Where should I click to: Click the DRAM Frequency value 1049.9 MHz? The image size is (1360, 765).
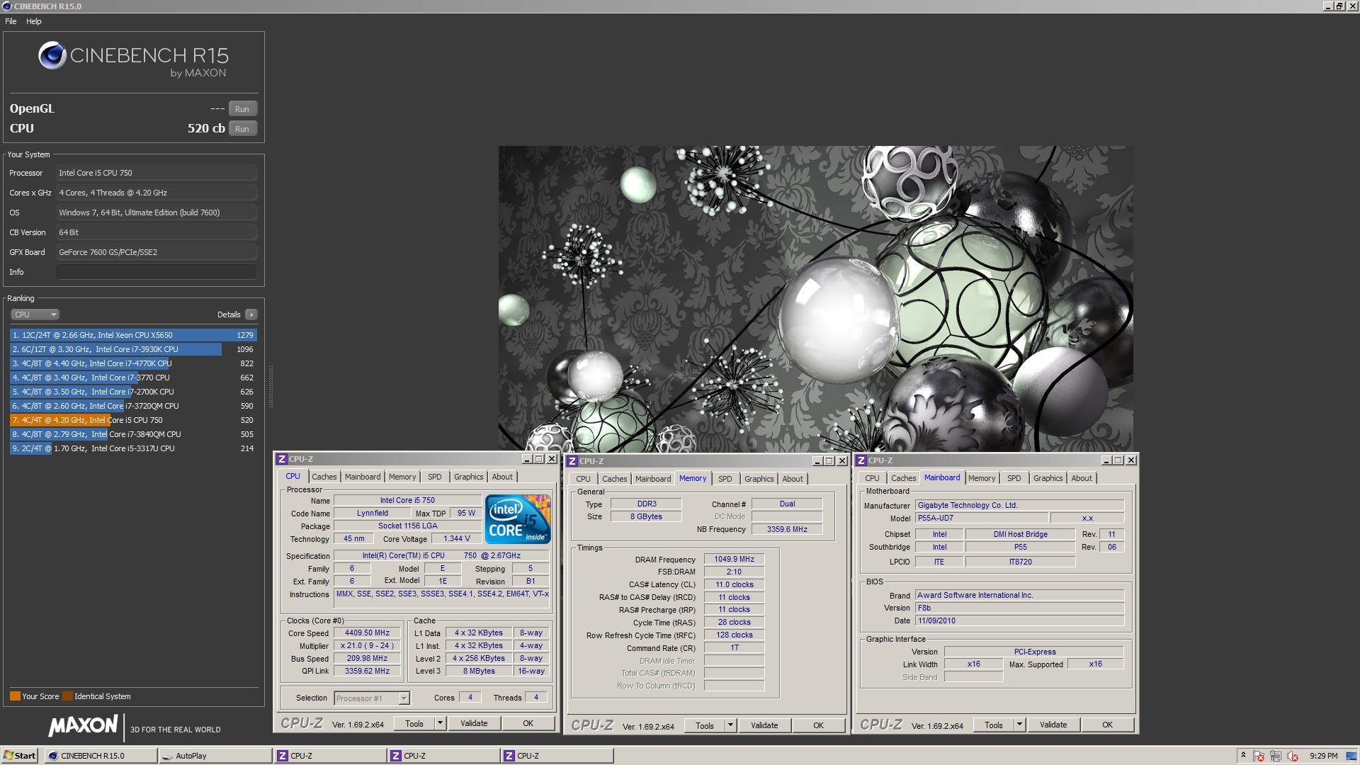click(734, 560)
